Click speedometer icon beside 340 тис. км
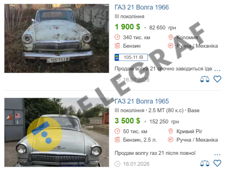Screen dimensions: 232x174 click(117, 37)
